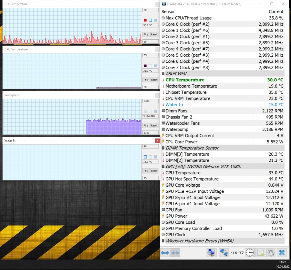The image size is (291, 270).
Task: Select the Watercooler Fans row
Action: (x=222, y=123)
